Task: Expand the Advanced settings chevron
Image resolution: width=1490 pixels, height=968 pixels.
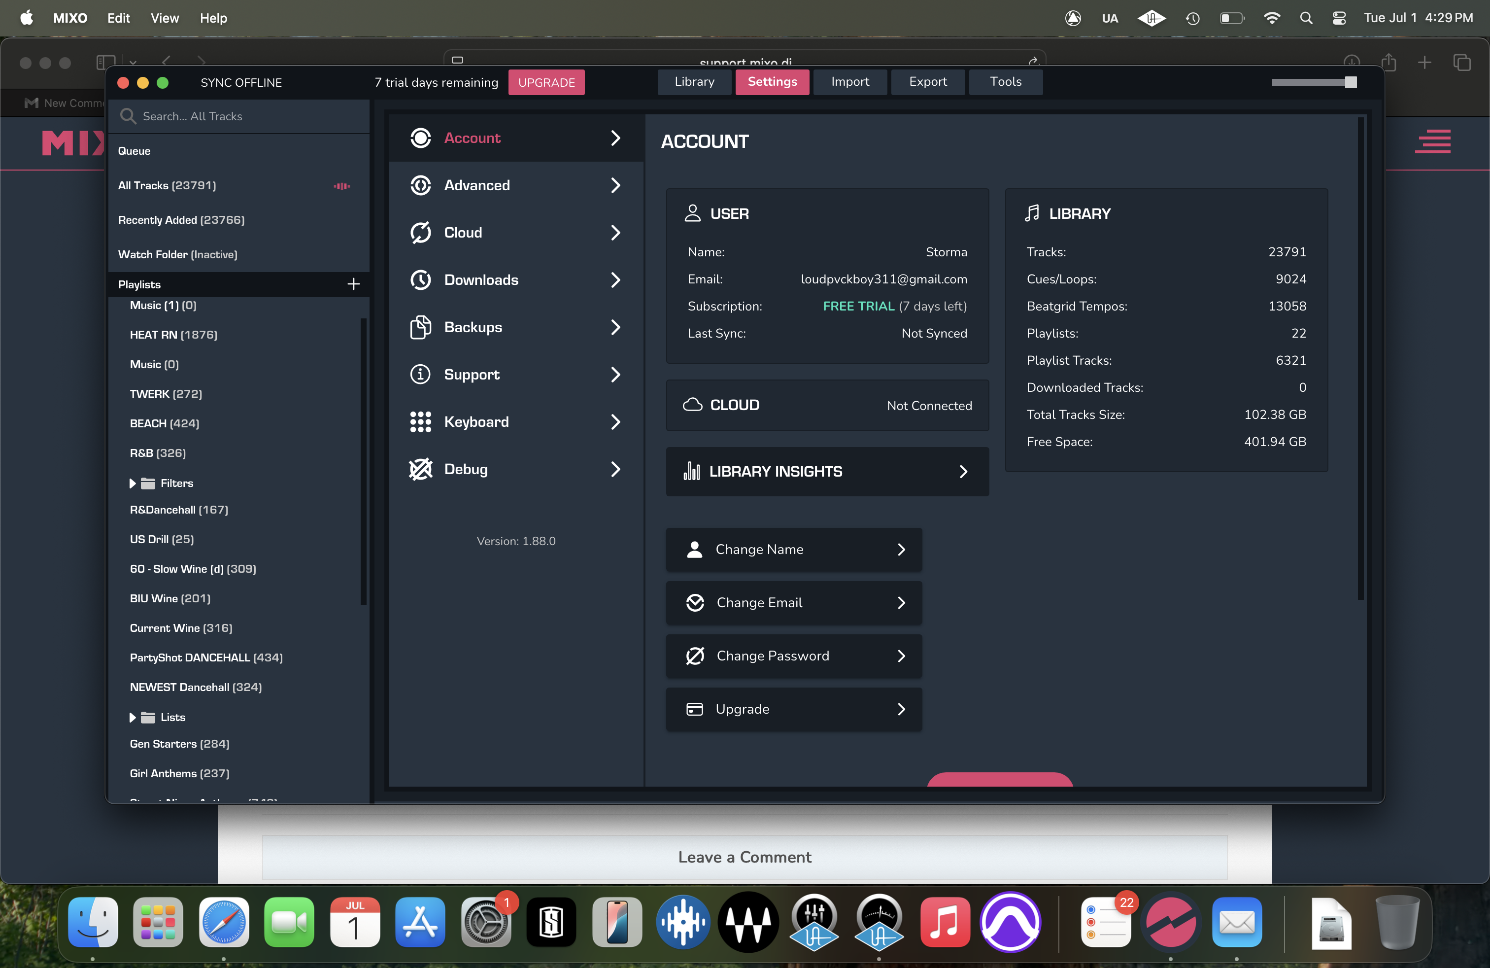Action: (615, 185)
